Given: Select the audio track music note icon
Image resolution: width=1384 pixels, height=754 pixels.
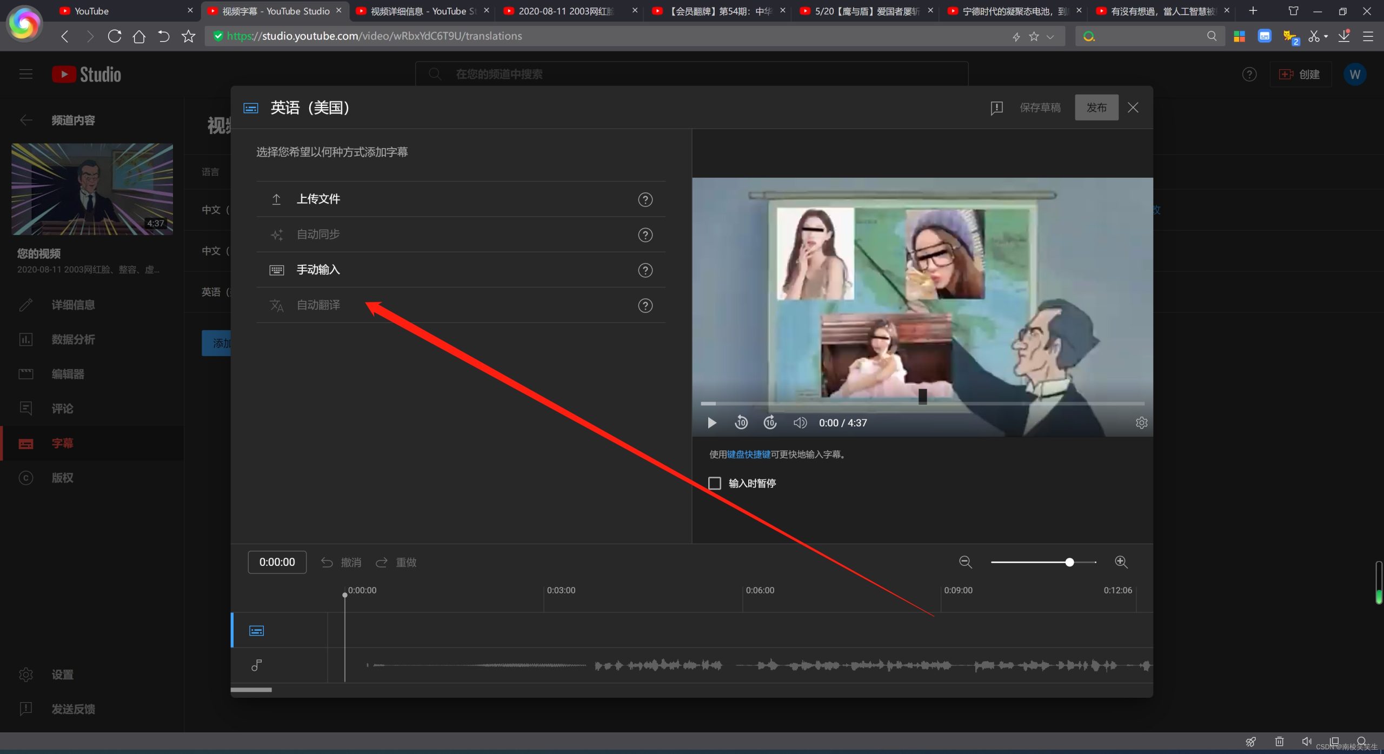Looking at the screenshot, I should pyautogui.click(x=256, y=665).
